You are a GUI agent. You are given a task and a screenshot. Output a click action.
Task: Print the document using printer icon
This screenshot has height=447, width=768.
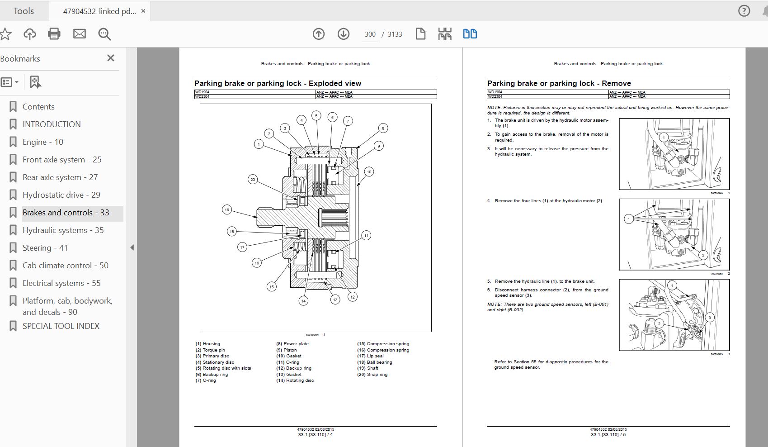tap(54, 34)
